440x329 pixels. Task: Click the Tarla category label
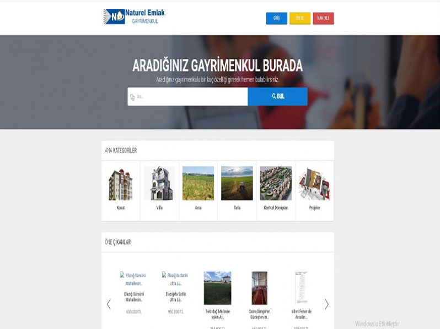pyautogui.click(x=237, y=208)
